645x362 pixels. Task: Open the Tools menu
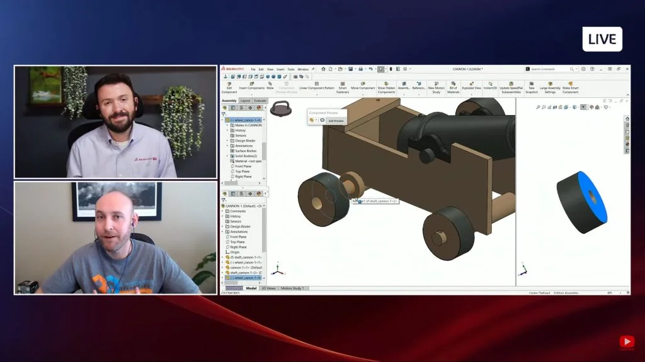click(290, 69)
